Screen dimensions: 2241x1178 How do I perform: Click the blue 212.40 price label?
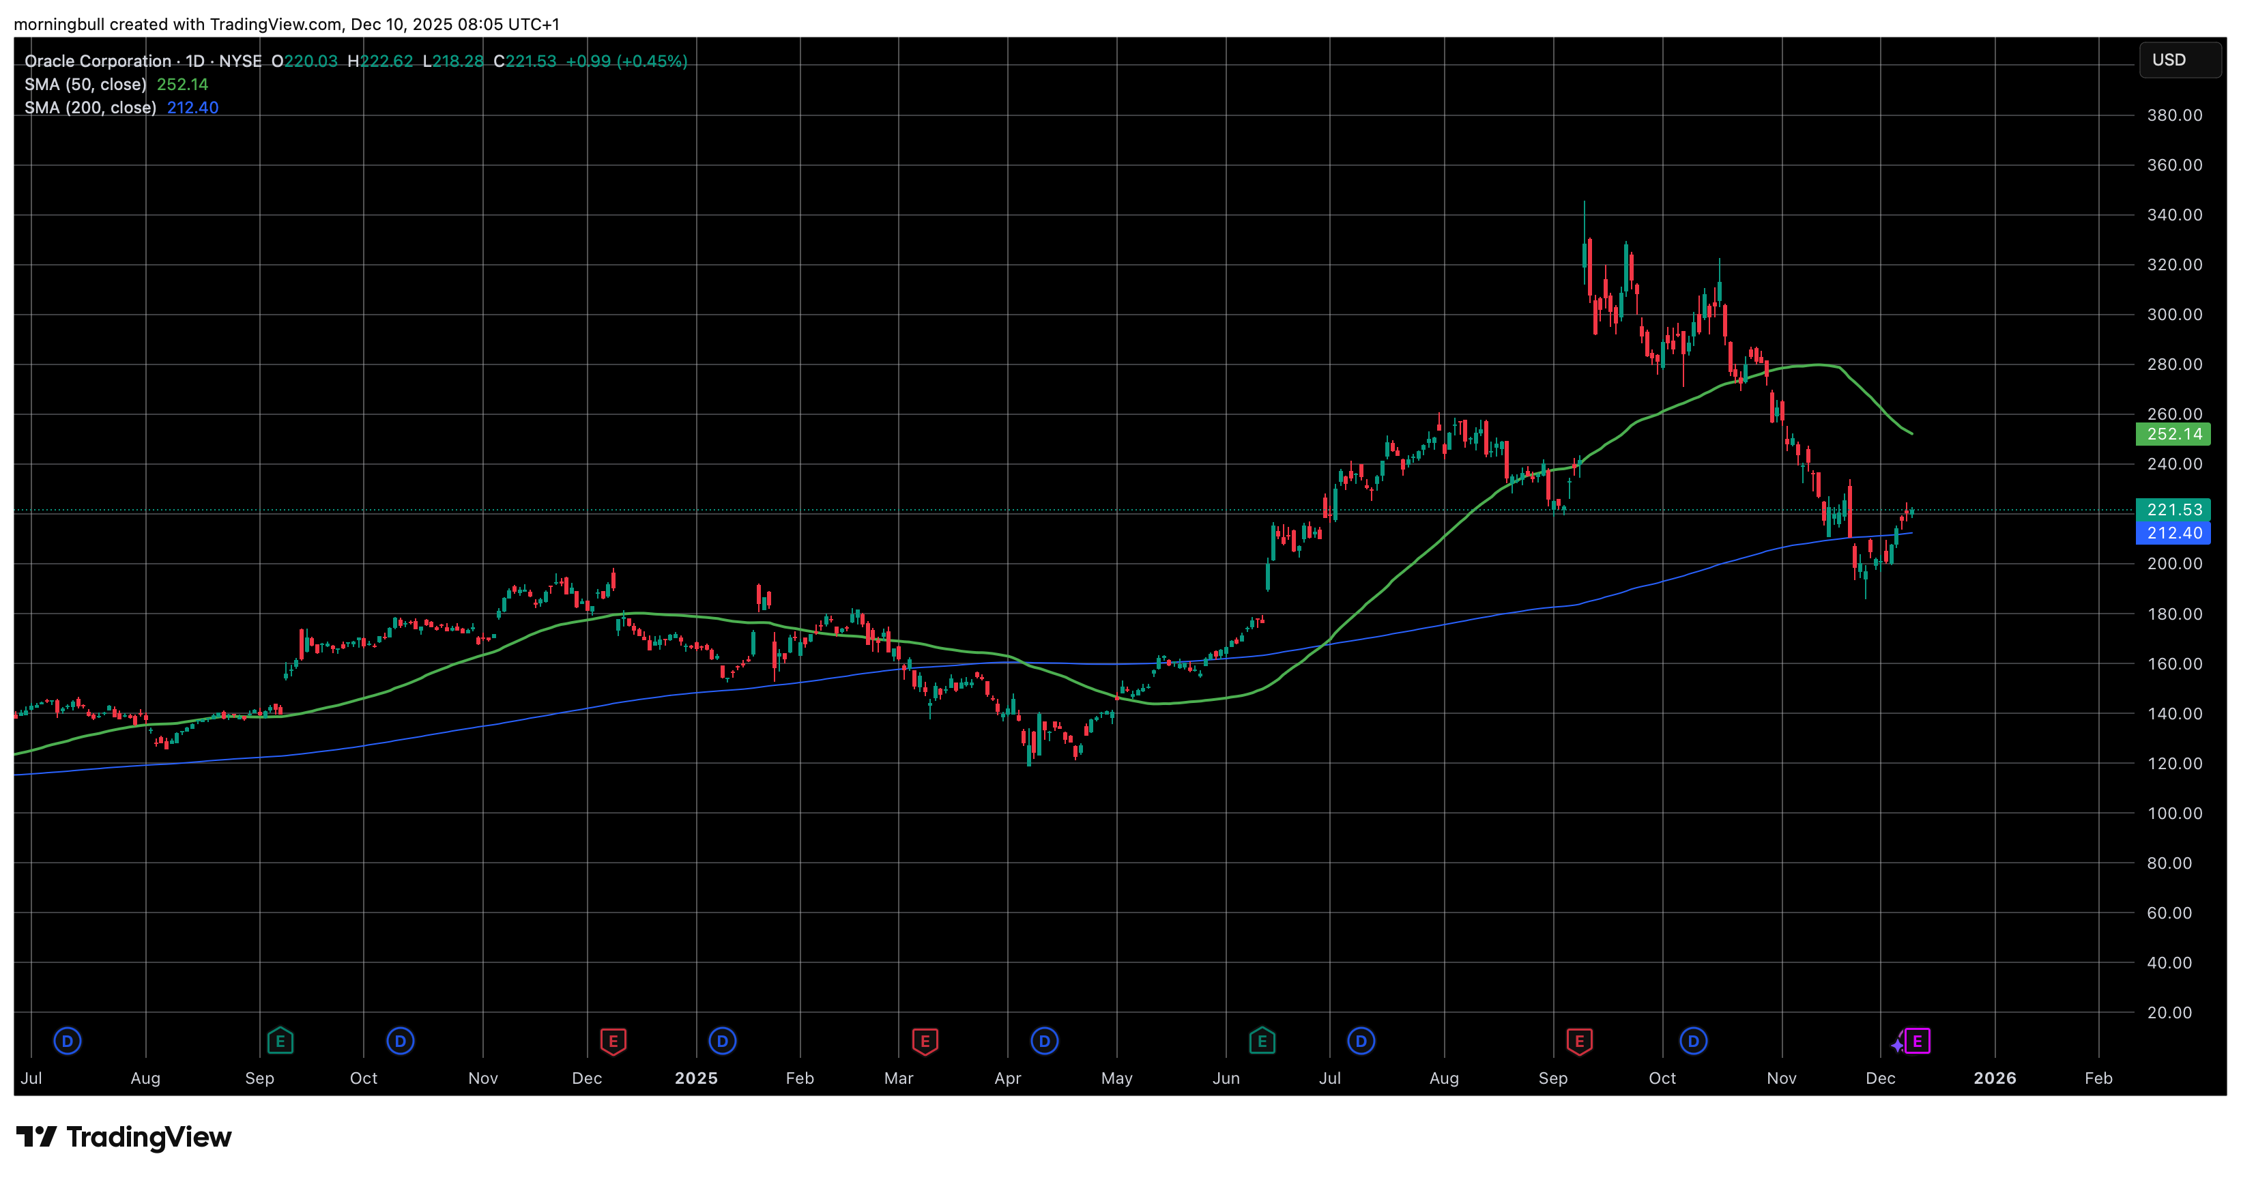tap(2173, 533)
